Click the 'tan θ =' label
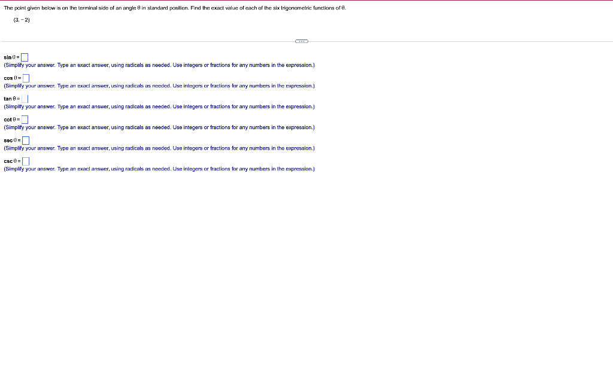 (x=12, y=99)
